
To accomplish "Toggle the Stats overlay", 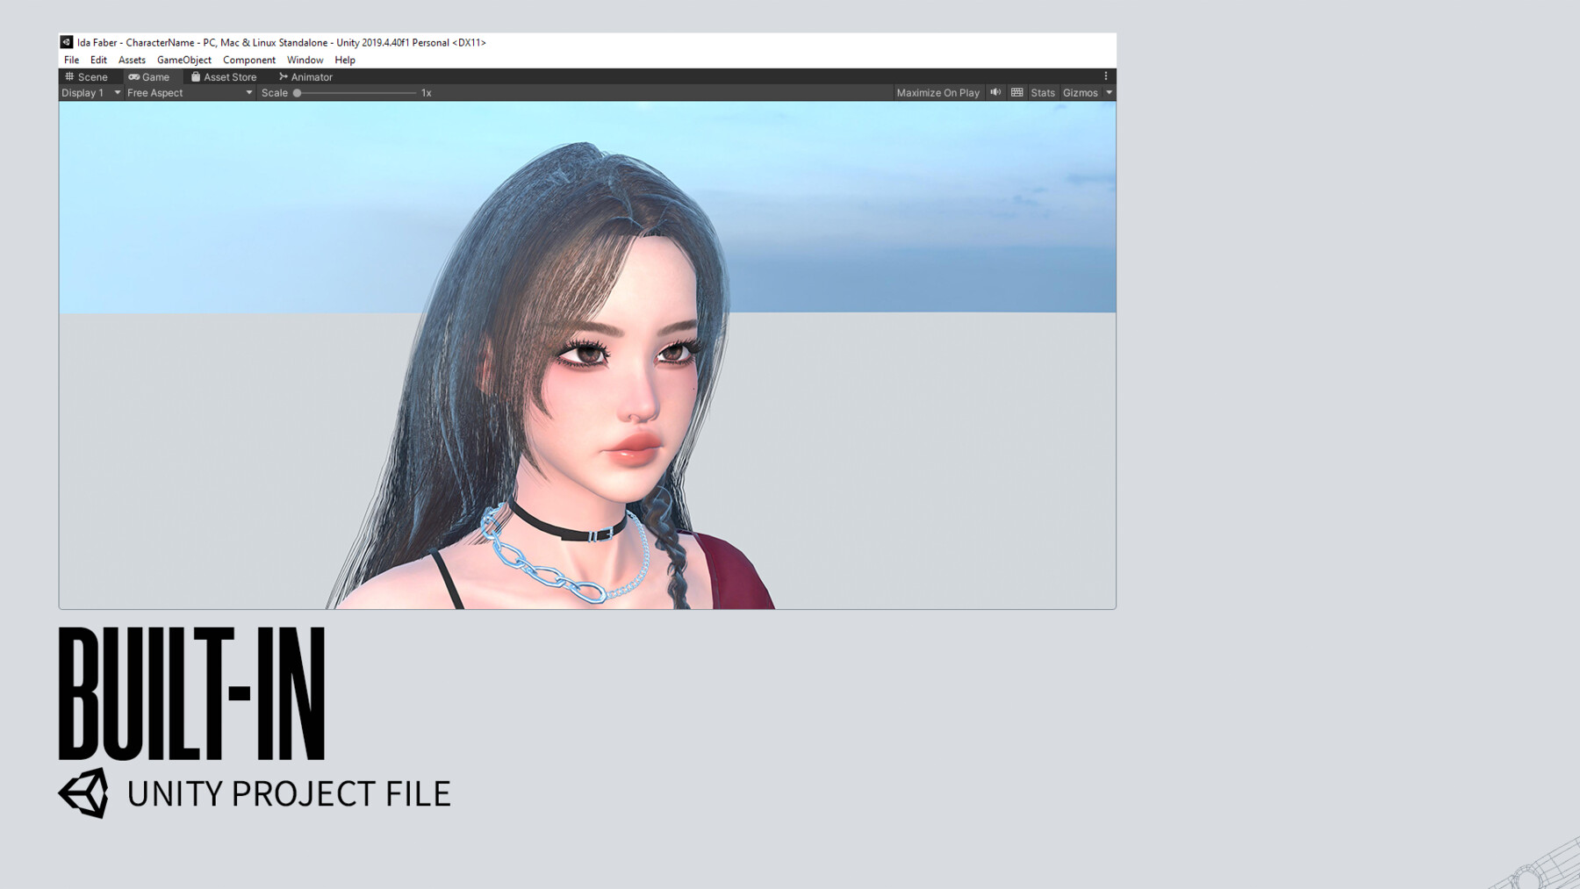I will 1043,93.
